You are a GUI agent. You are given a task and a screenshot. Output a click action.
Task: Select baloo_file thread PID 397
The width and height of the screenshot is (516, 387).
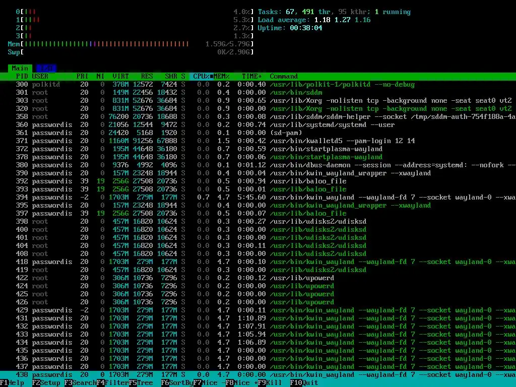click(258, 214)
